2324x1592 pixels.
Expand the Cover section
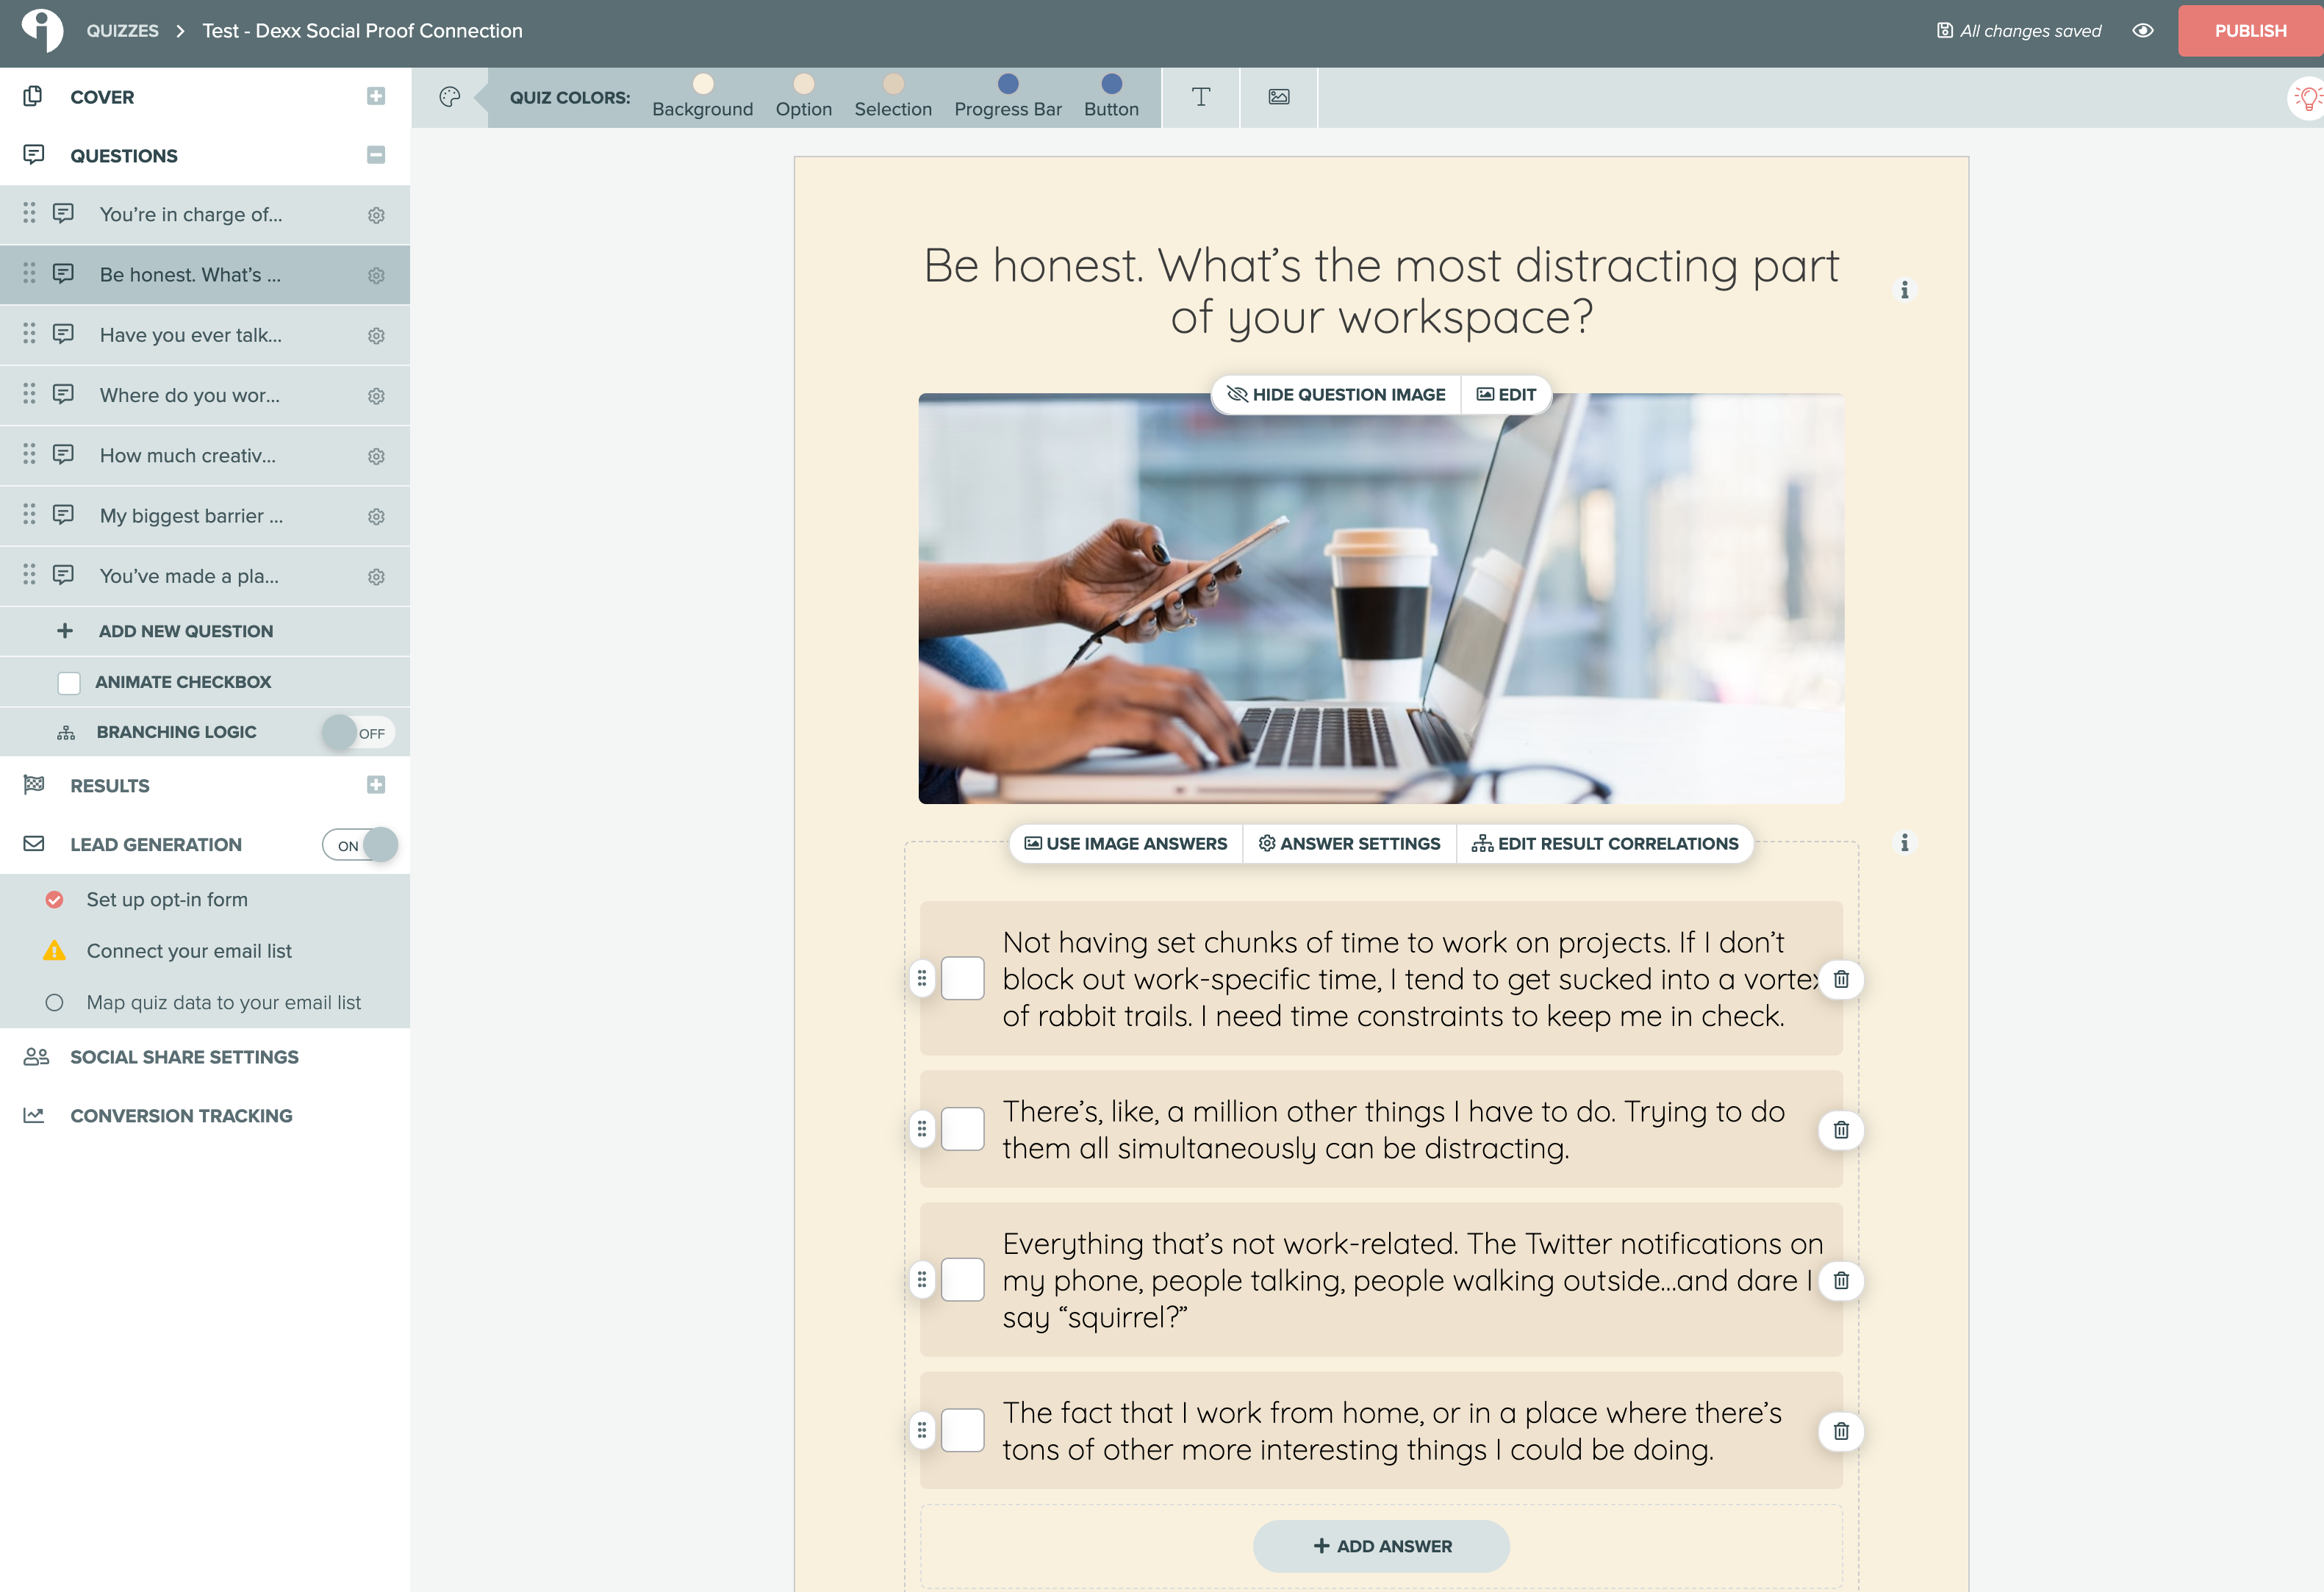coord(376,96)
